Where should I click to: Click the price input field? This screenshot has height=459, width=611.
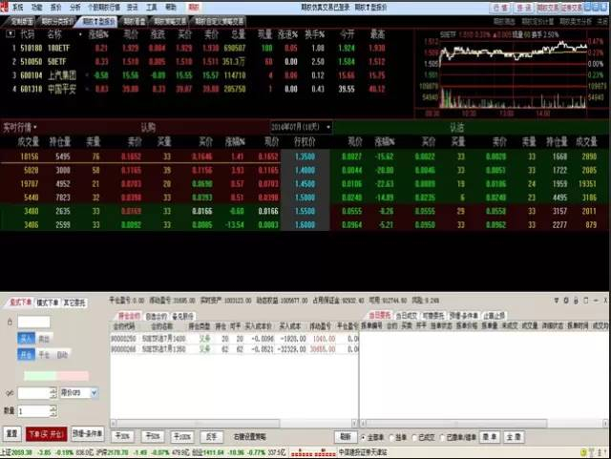[34, 393]
